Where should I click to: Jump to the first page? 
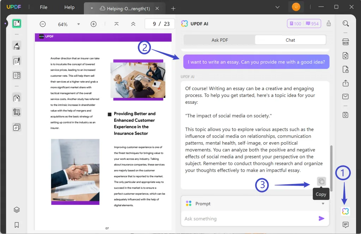point(116,24)
